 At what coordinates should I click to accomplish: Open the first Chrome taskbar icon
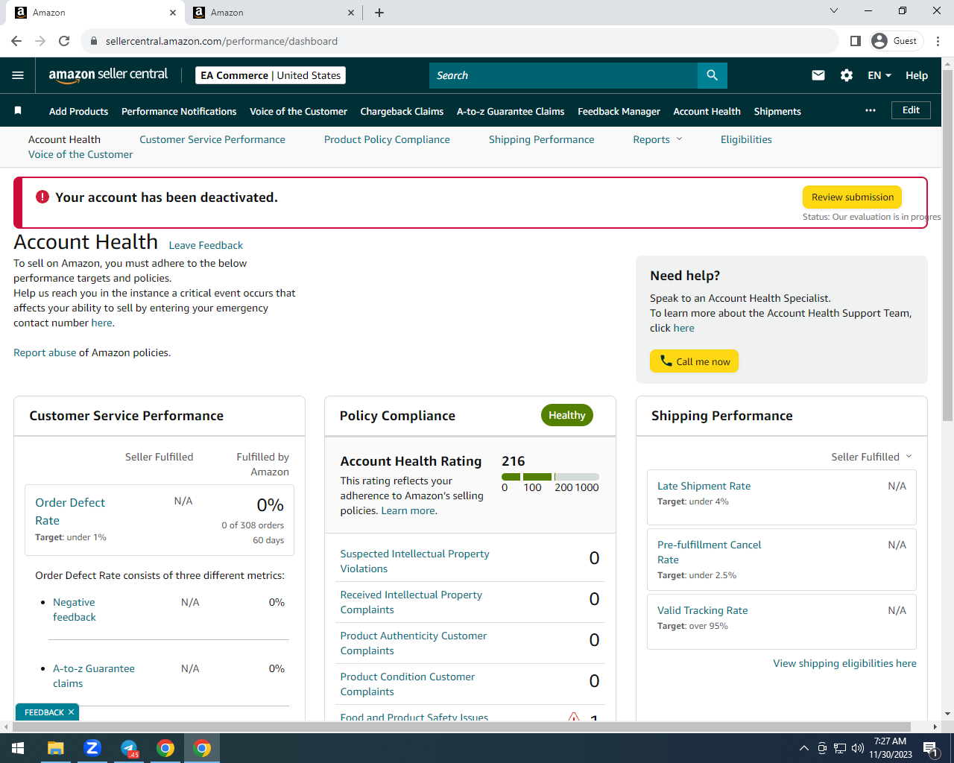[x=165, y=748]
